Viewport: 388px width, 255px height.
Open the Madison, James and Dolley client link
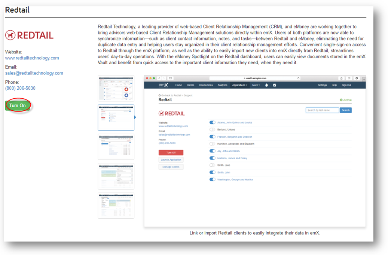click(232, 158)
